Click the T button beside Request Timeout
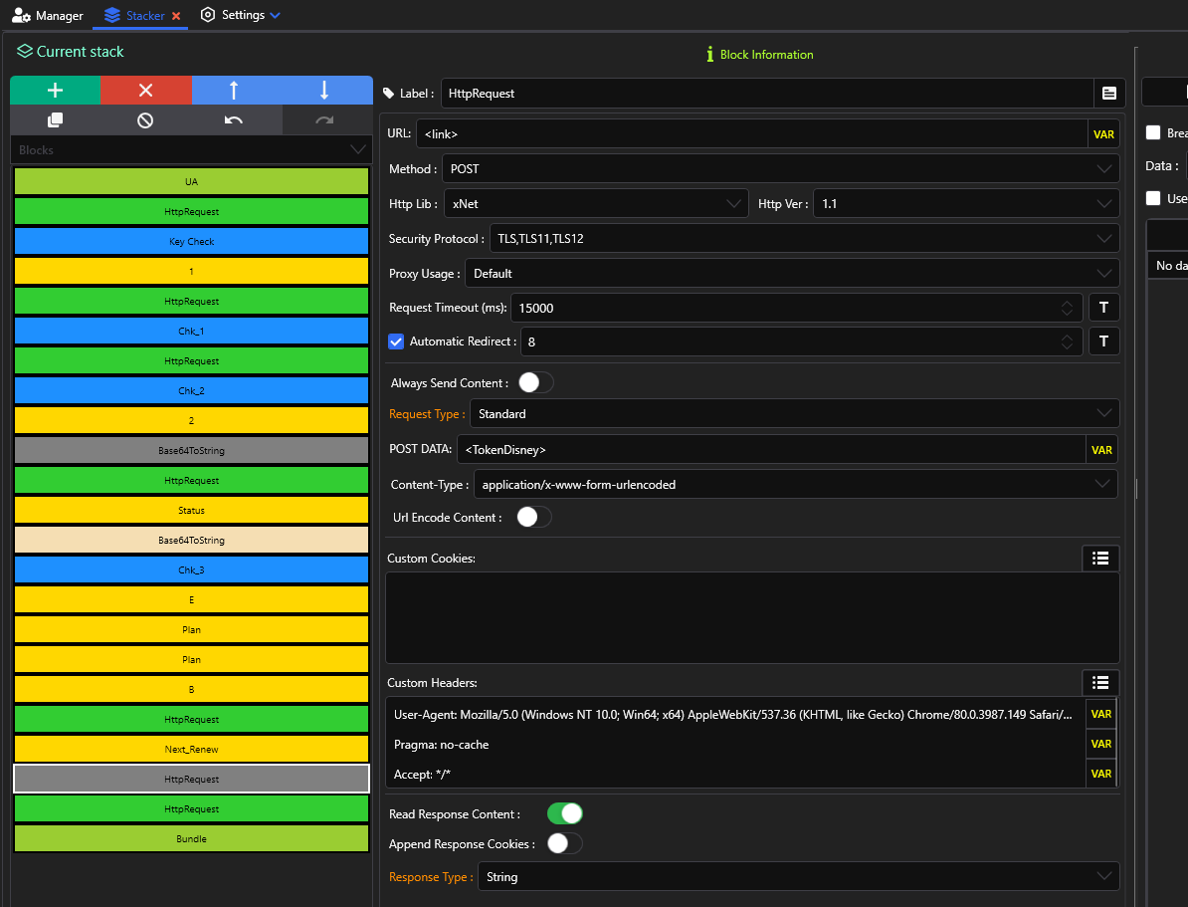Image resolution: width=1188 pixels, height=907 pixels. click(1103, 307)
